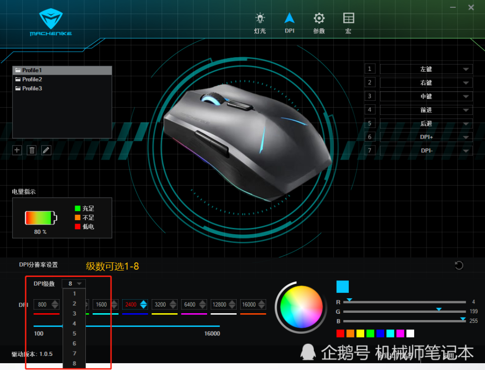Expand the button 1 左键 dropdown
This screenshot has height=370, width=485.
pyautogui.click(x=466, y=69)
